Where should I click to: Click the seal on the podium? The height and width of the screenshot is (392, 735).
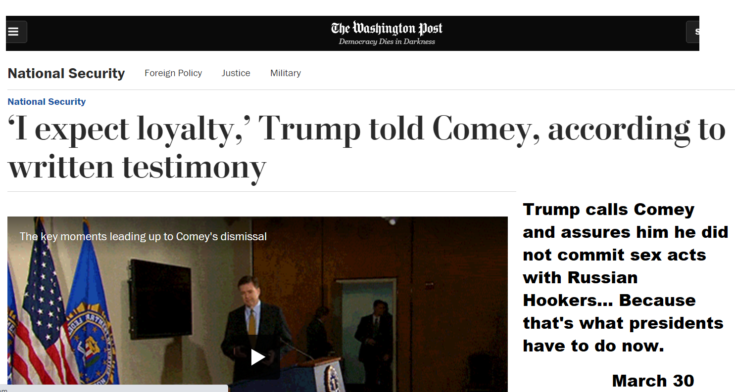pyautogui.click(x=333, y=378)
